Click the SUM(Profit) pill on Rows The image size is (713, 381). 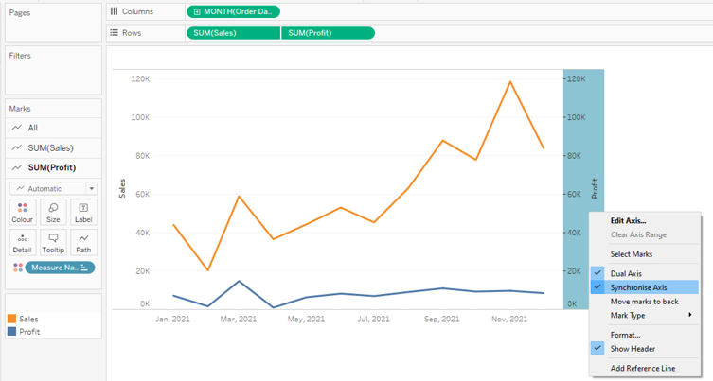pyautogui.click(x=328, y=33)
